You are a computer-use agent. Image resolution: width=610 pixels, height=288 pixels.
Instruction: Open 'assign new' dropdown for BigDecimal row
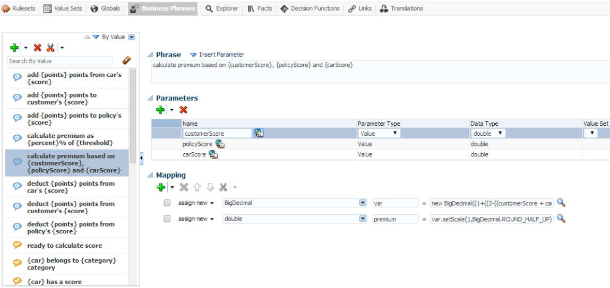[196, 203]
